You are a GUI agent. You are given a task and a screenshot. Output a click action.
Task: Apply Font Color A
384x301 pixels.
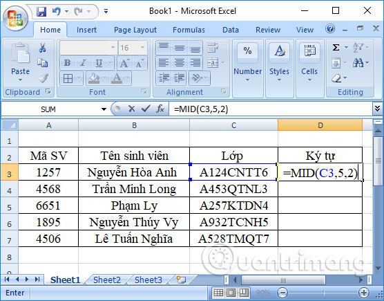tap(117, 78)
